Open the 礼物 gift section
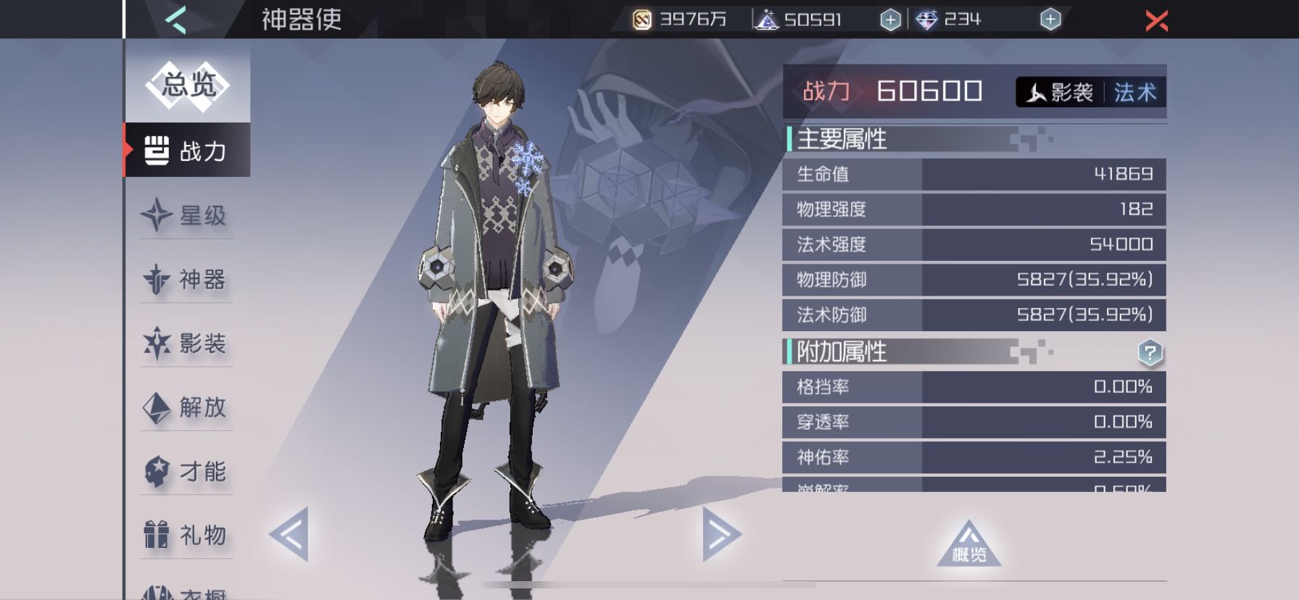Image resolution: width=1299 pixels, height=600 pixels. (x=186, y=535)
